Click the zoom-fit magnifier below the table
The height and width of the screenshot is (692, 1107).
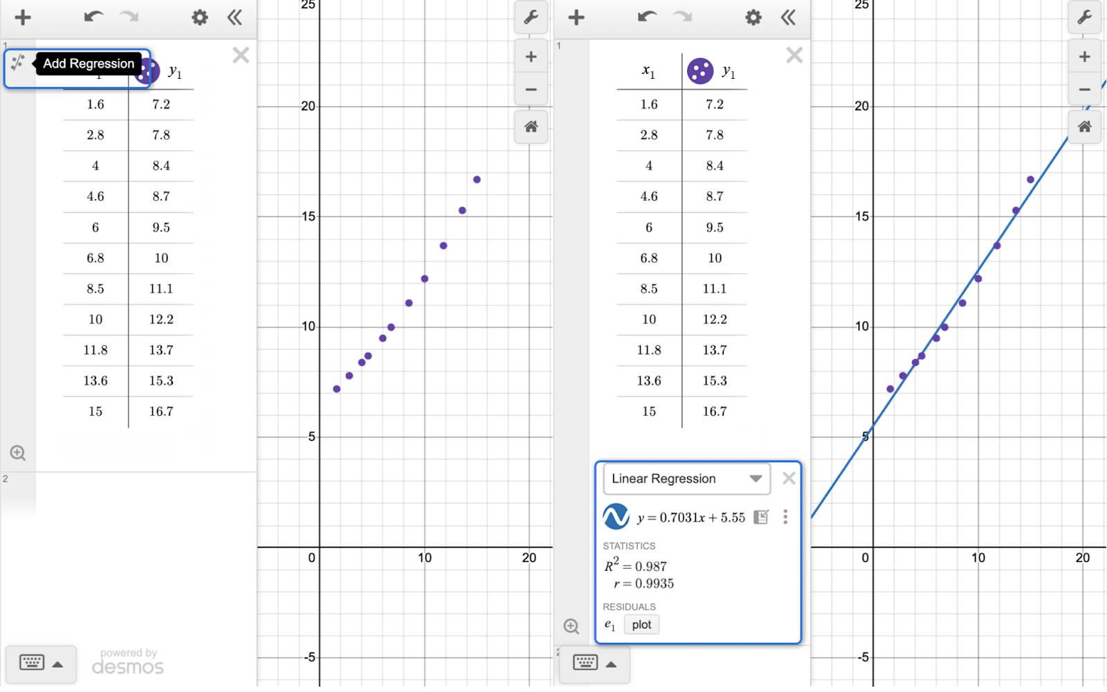(17, 453)
